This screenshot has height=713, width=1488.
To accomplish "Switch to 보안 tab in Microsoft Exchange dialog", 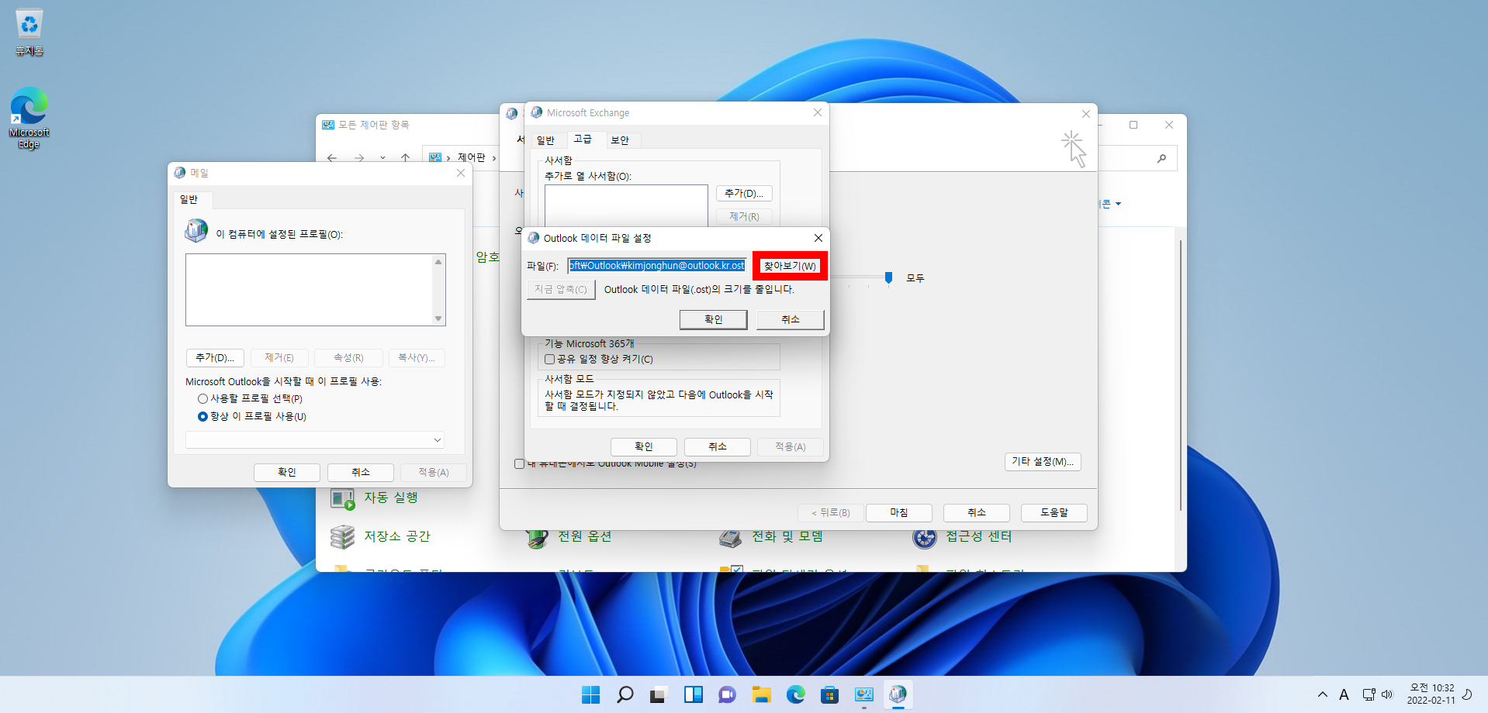I will [x=620, y=140].
